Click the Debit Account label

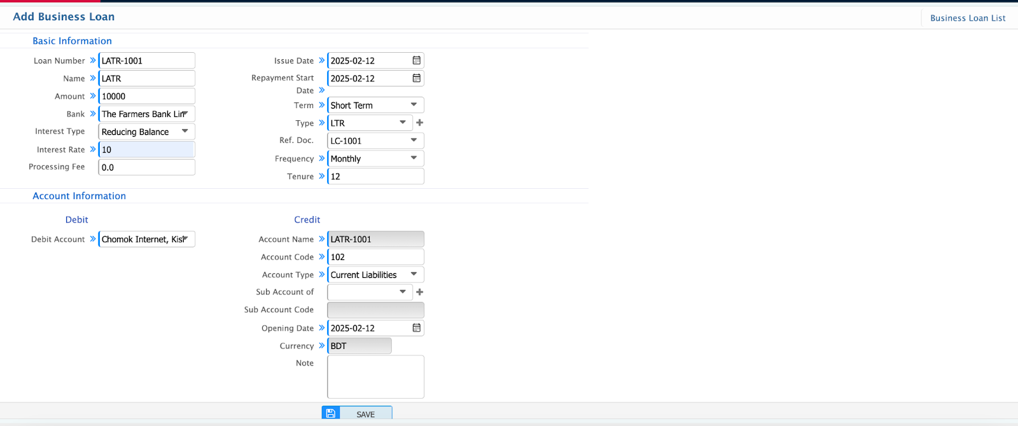pos(58,239)
